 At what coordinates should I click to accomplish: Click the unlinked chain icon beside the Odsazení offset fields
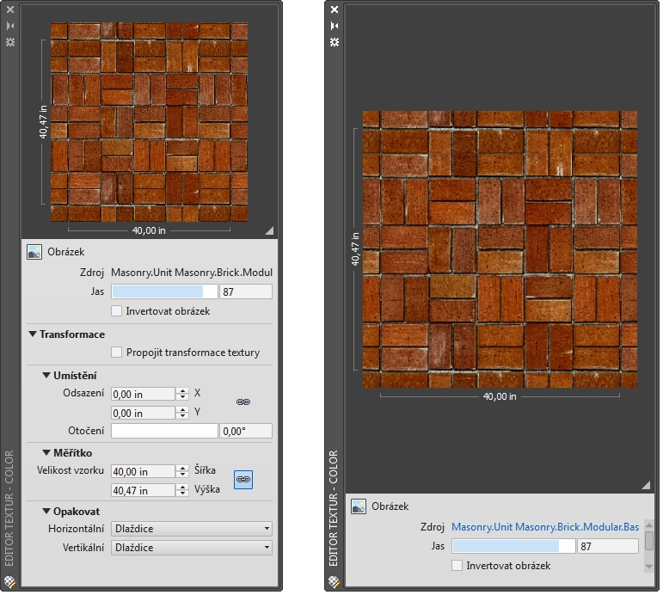pyautogui.click(x=243, y=402)
